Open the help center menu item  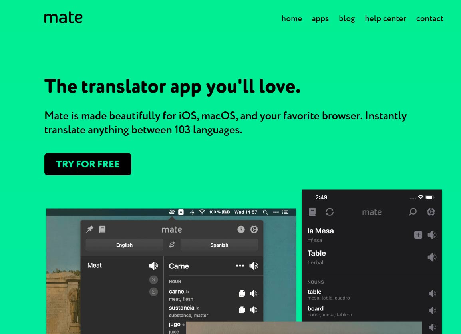[385, 18]
